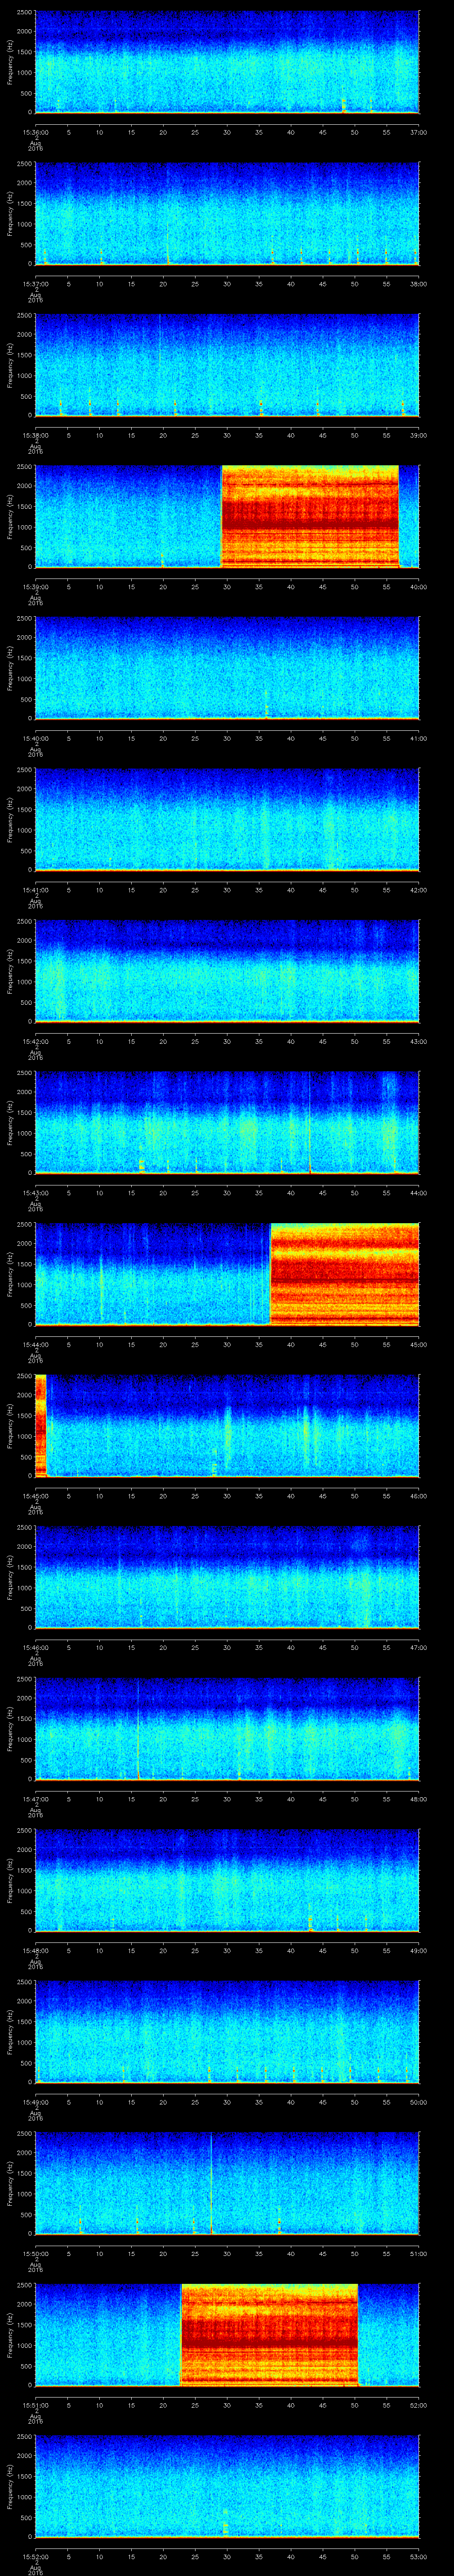The image size is (454, 2576).
Task: Select the 15:42 spectrogram panel
Action: 227,970
